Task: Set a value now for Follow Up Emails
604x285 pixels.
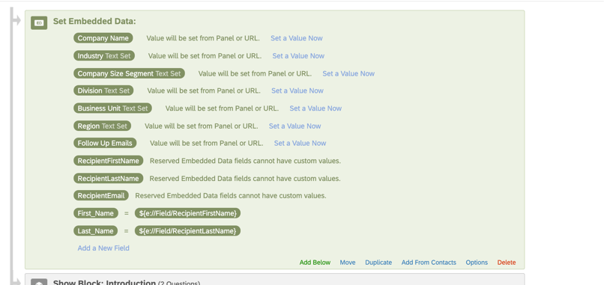Action: [x=300, y=143]
